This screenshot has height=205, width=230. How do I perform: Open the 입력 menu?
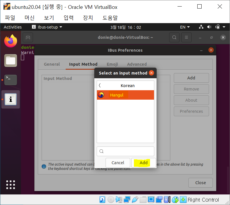[x=69, y=18]
